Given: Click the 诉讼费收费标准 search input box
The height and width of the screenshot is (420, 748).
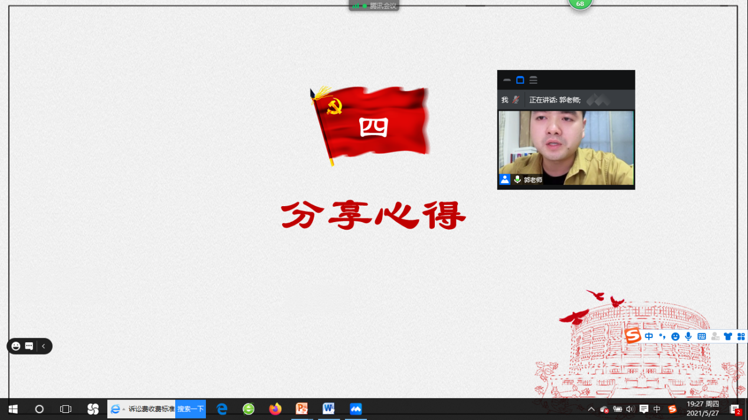Looking at the screenshot, I should 150,409.
